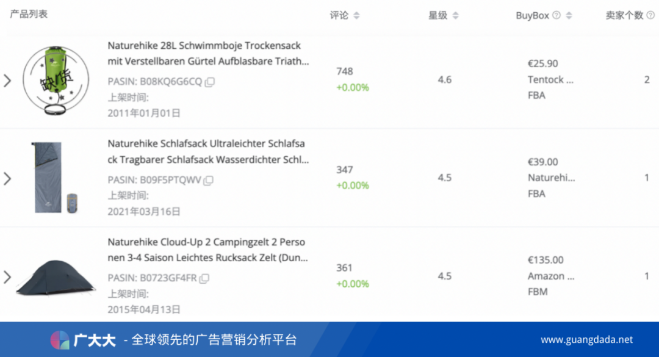Click the copy icon beside PASIN B08KQ6G6CQ
Viewport: 659px width, 357px height.
pyautogui.click(x=209, y=81)
